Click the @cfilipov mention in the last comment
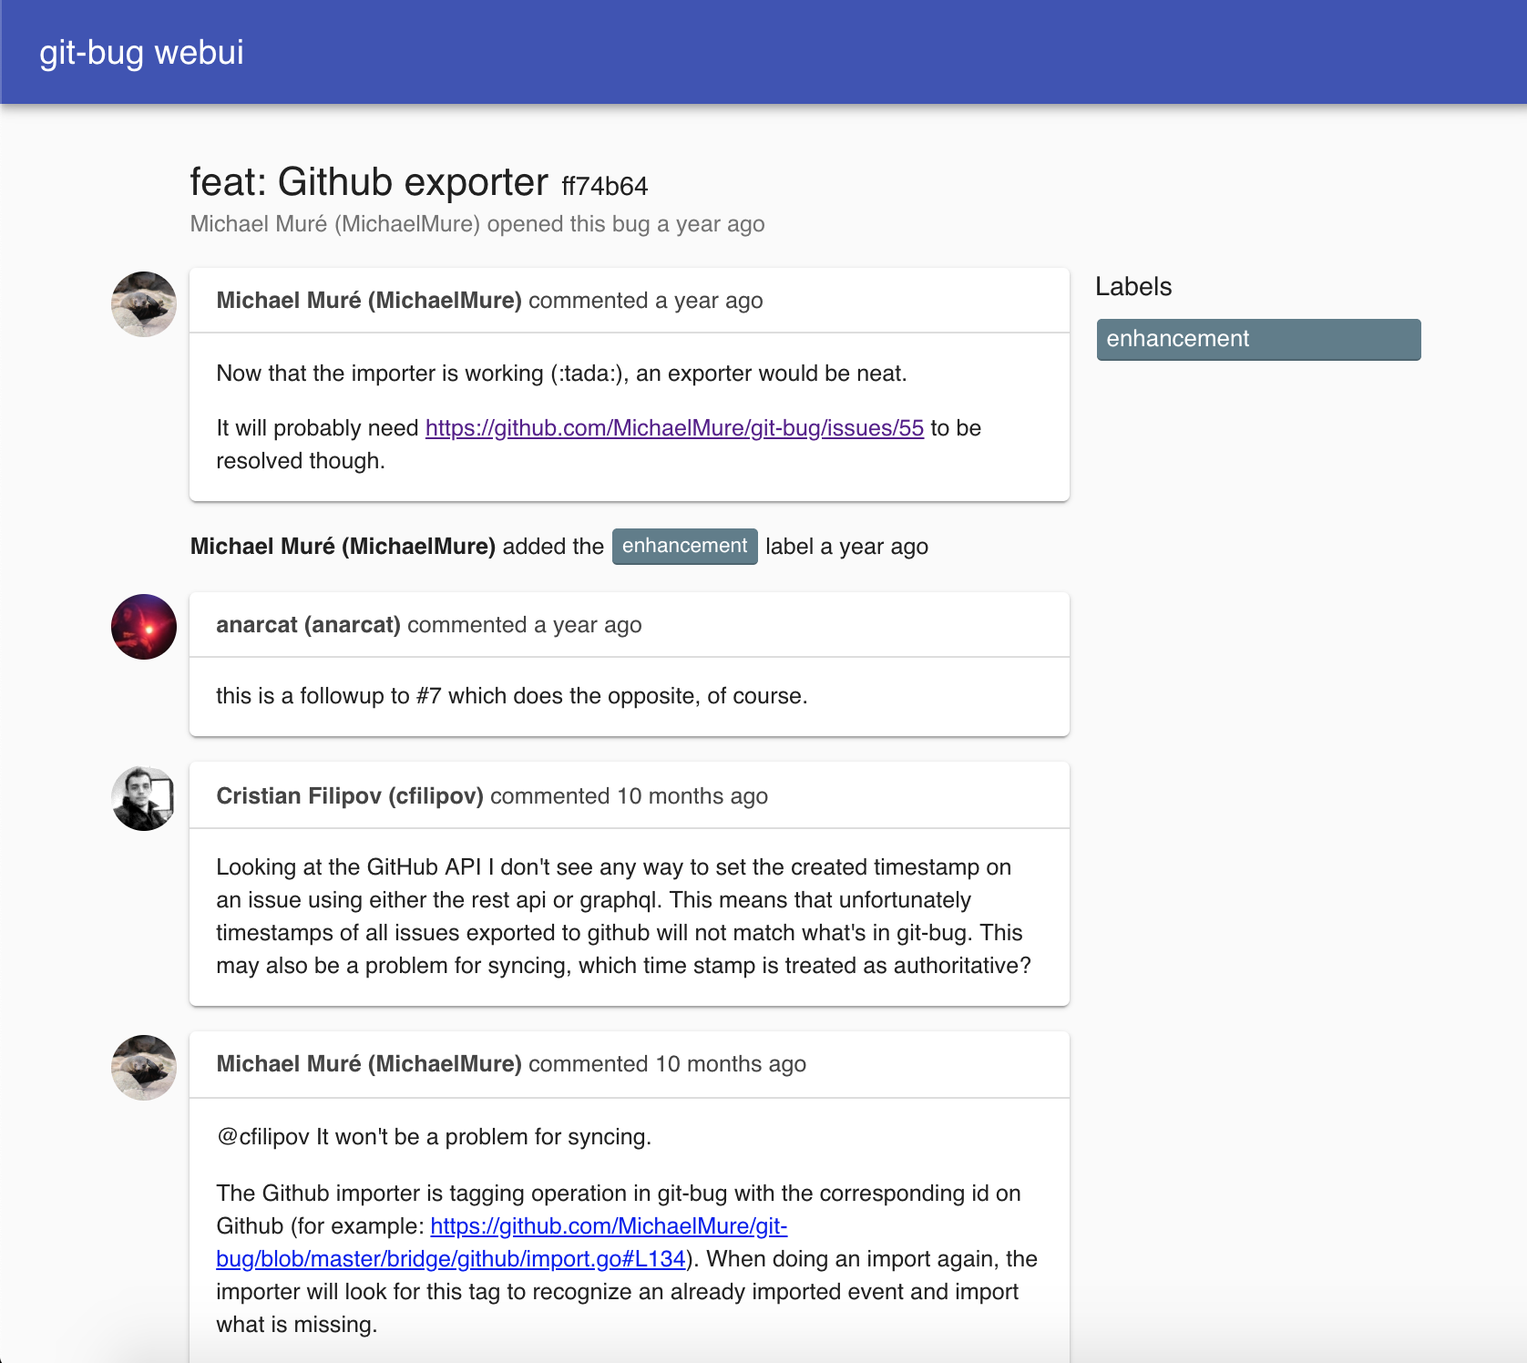This screenshot has width=1527, height=1363. click(262, 1137)
